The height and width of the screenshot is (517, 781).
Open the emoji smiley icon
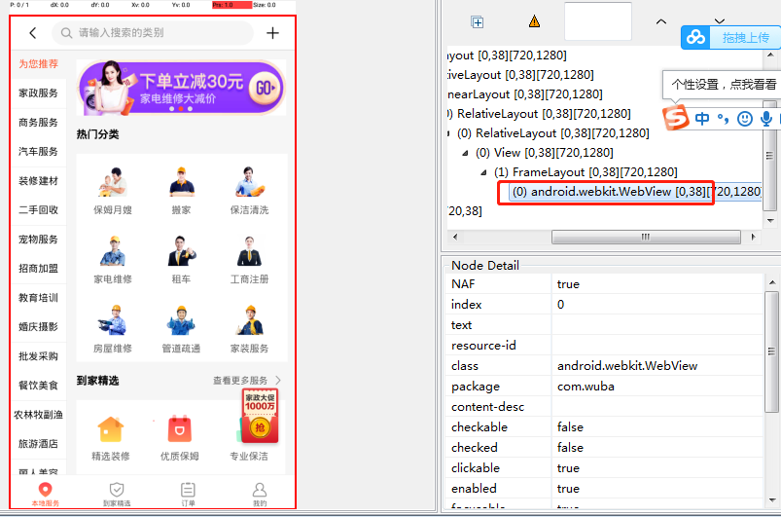(745, 118)
